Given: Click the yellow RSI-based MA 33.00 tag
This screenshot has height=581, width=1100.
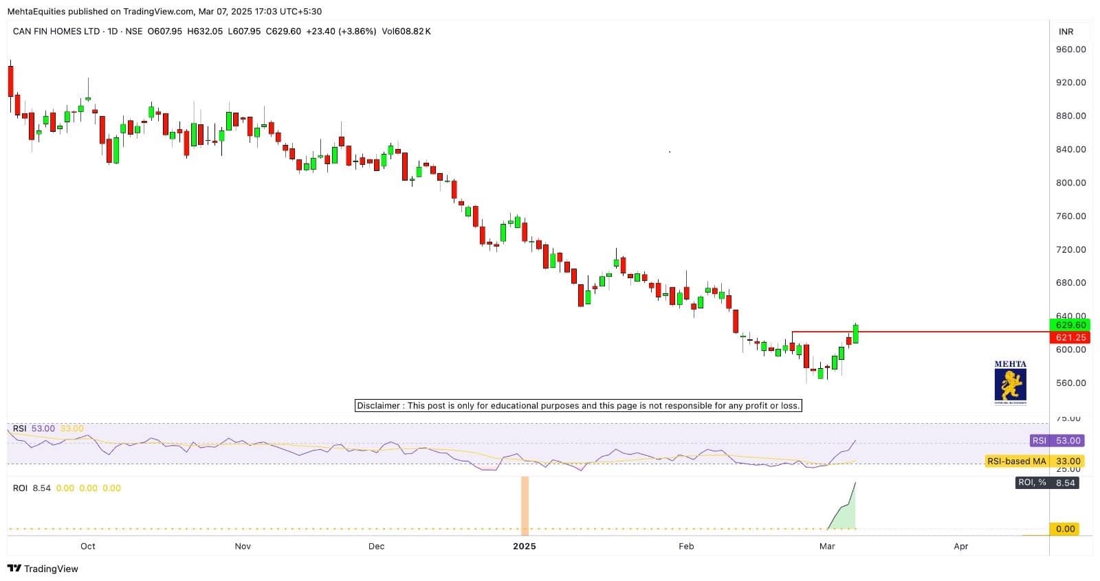Looking at the screenshot, I should pos(1034,462).
